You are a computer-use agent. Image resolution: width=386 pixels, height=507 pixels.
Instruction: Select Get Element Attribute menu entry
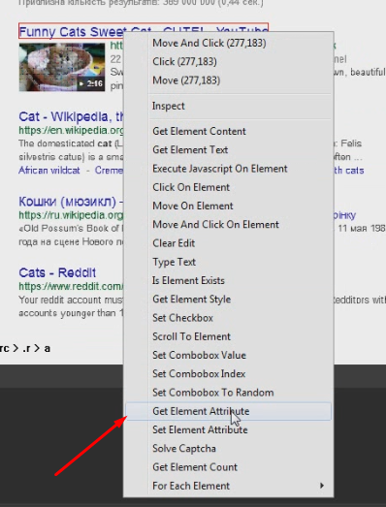click(229, 411)
